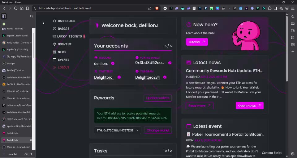Image resolution: width=297 pixels, height=158 pixels.
Task: Reload the page with the refresh icon
Action: (x=16, y=8)
